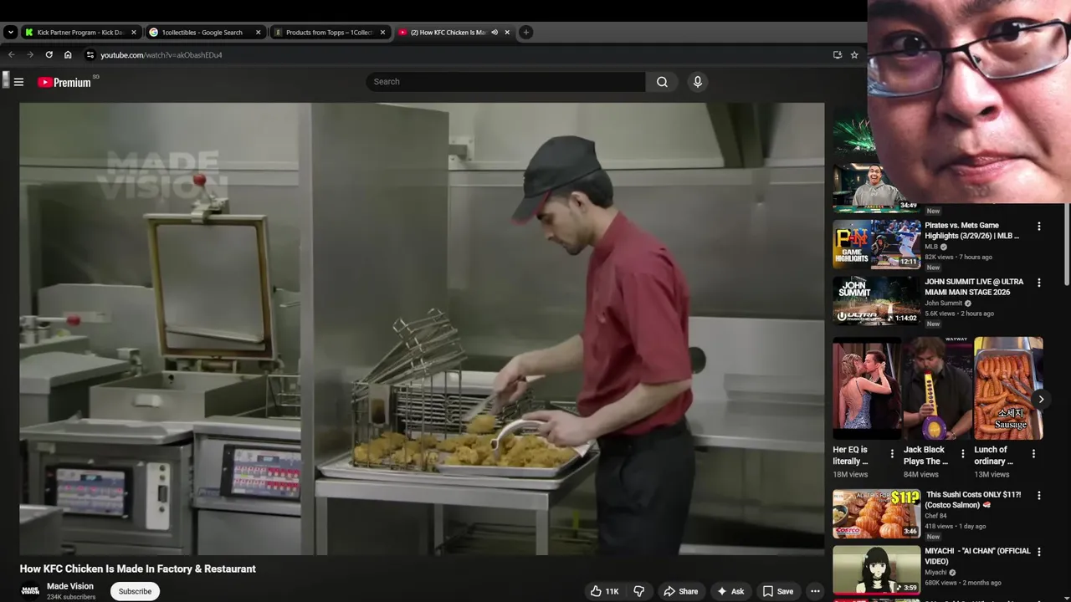Viewport: 1071px width, 602px height.
Task: Click Pirates vs. Mets Game Highlights title
Action: [972, 231]
